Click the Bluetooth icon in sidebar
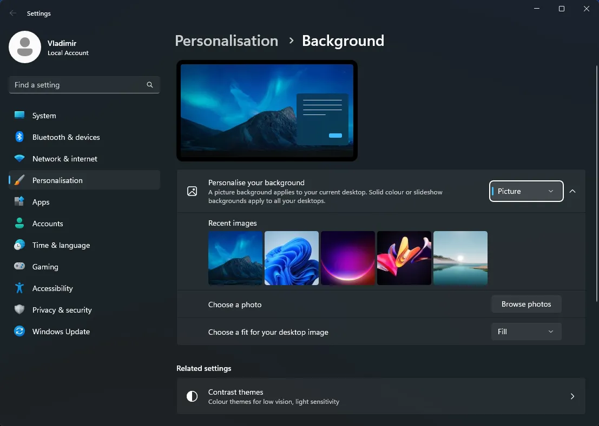The height and width of the screenshot is (426, 599). coord(19,137)
